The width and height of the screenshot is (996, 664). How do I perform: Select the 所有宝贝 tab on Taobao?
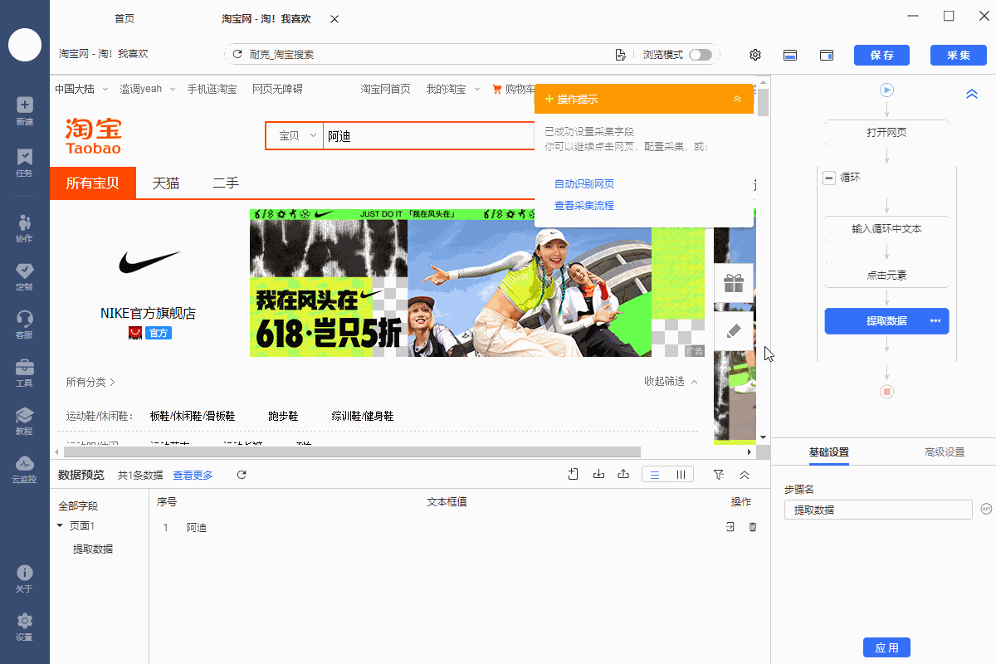coord(92,183)
